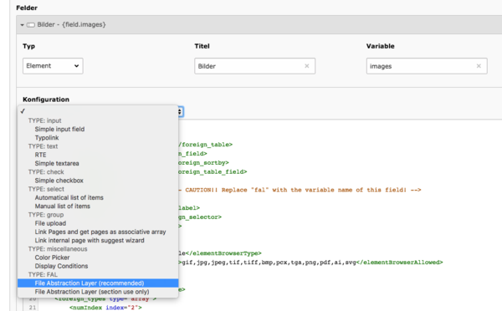The height and width of the screenshot is (311, 502).
Task: Click the TYPE: miscellaneous group label
Action: click(x=58, y=249)
